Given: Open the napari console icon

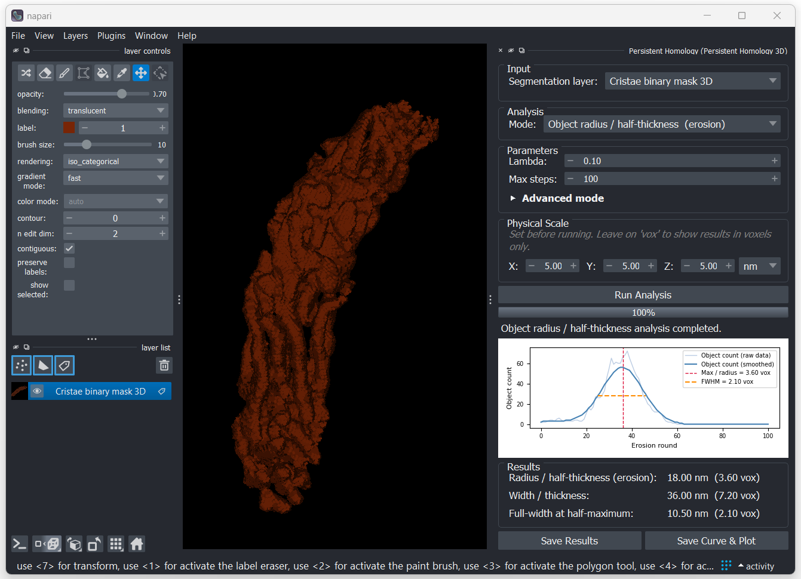Looking at the screenshot, I should [20, 544].
